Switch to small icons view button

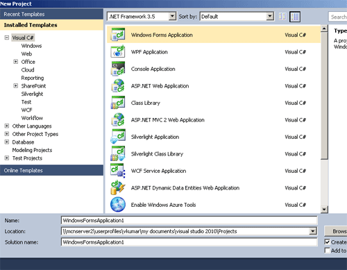[x=282, y=17]
